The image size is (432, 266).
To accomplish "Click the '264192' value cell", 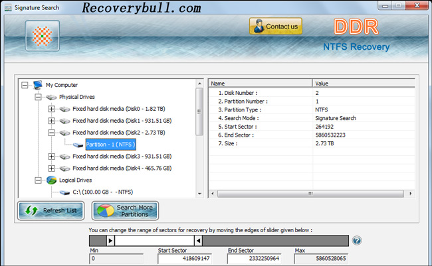I will (x=324, y=127).
